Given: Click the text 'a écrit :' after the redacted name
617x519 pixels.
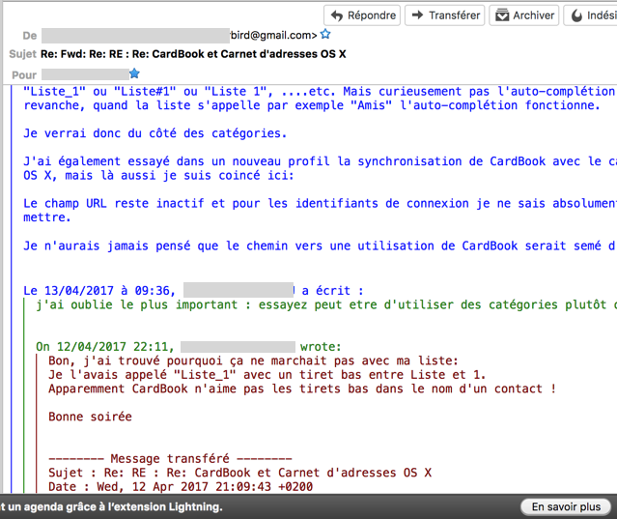Looking at the screenshot, I should coord(332,291).
